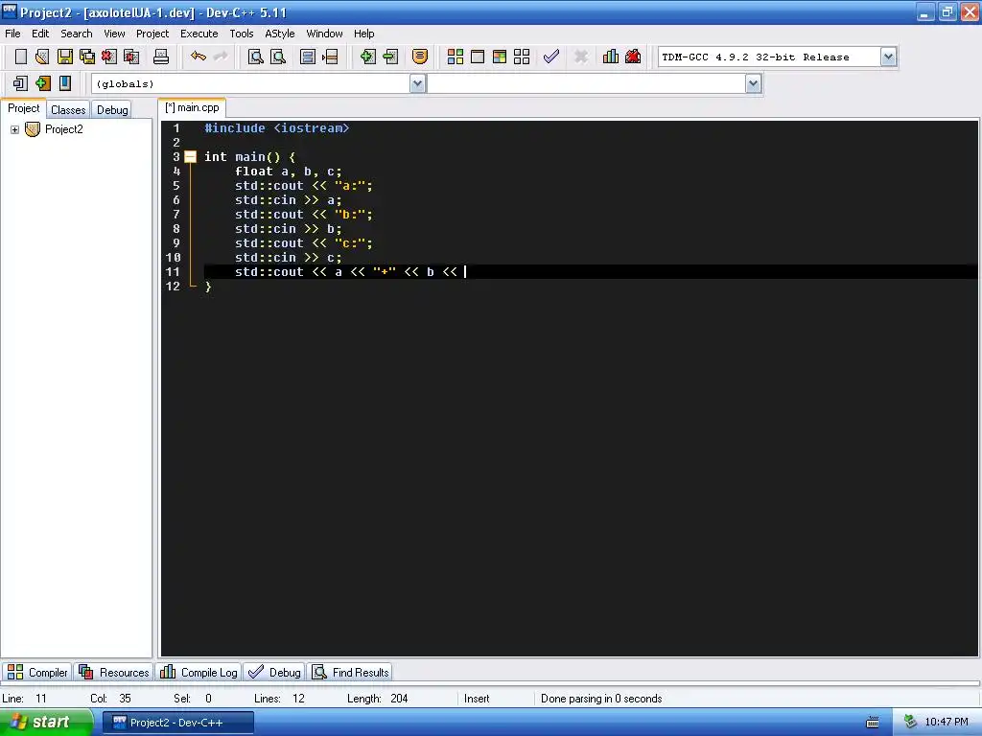This screenshot has height=736, width=982.
Task: Click code line 'float a, b, c;'
Action: (x=288, y=172)
